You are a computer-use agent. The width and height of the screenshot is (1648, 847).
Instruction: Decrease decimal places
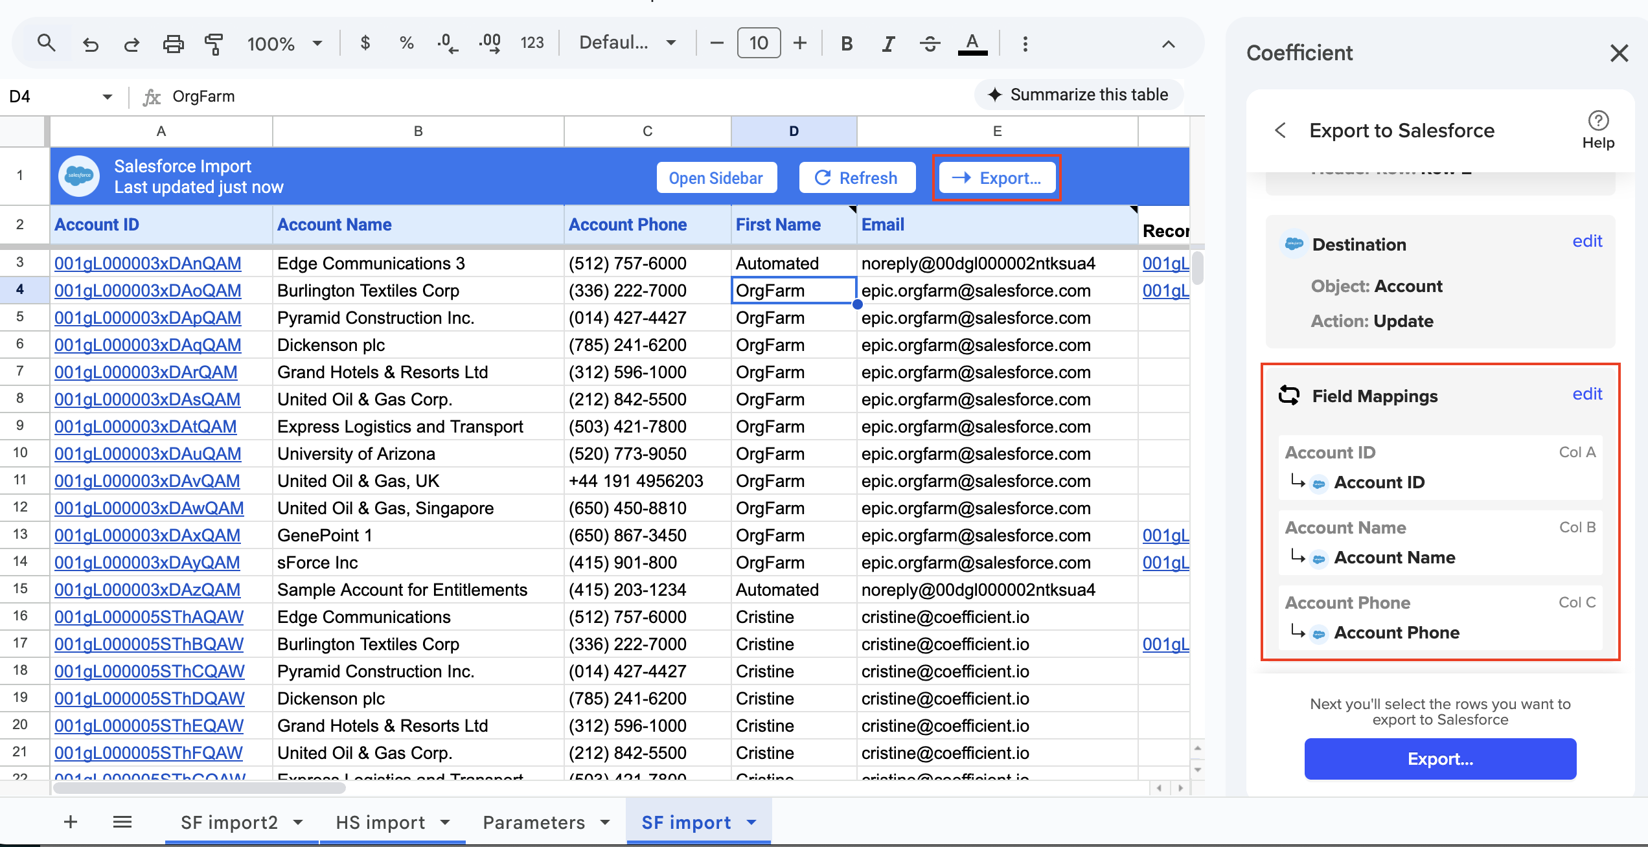(447, 43)
